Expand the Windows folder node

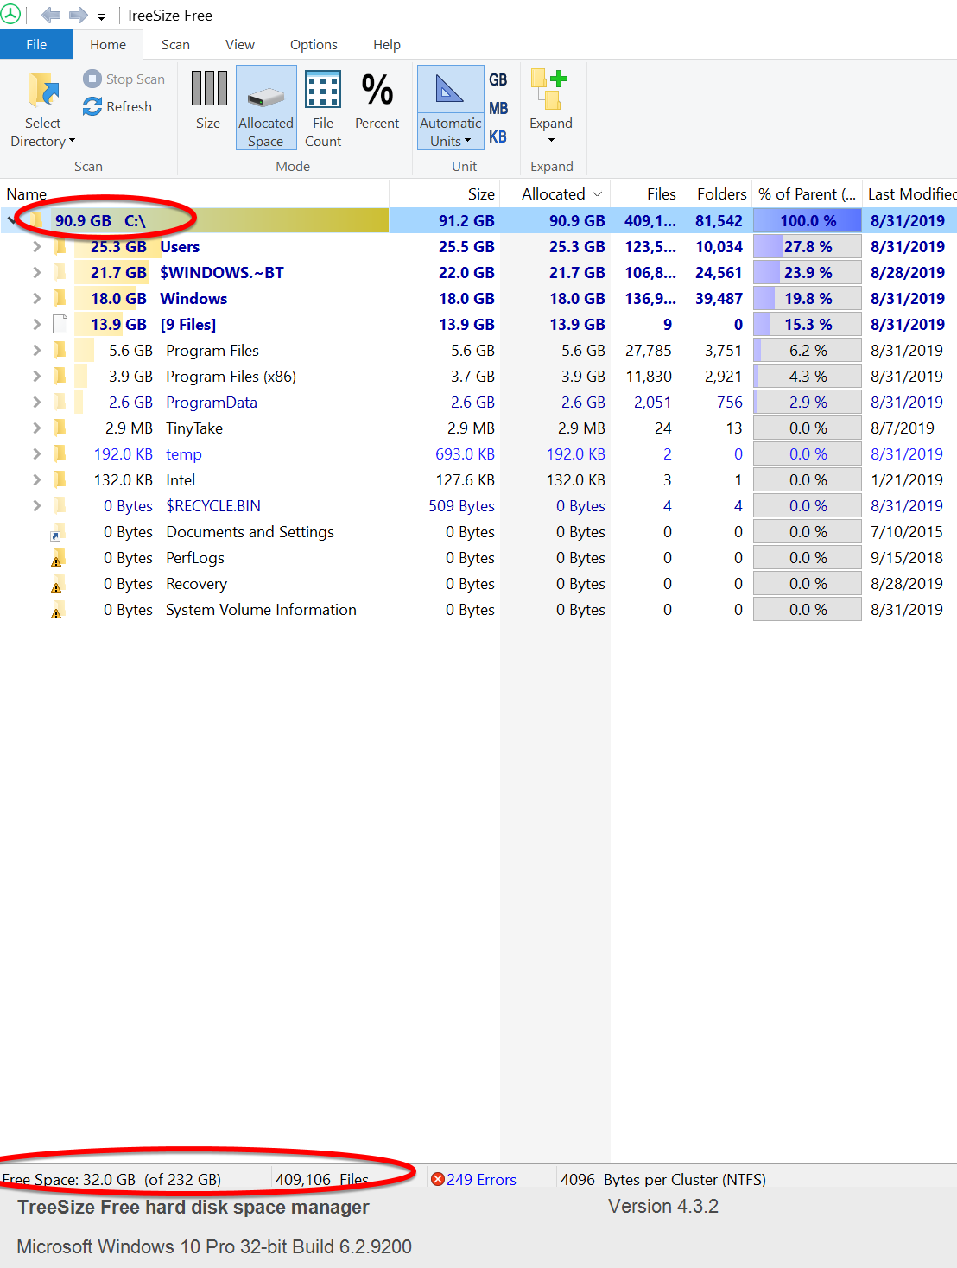pos(36,299)
